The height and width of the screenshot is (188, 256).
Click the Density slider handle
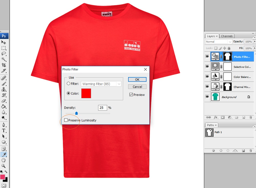(x=76, y=113)
